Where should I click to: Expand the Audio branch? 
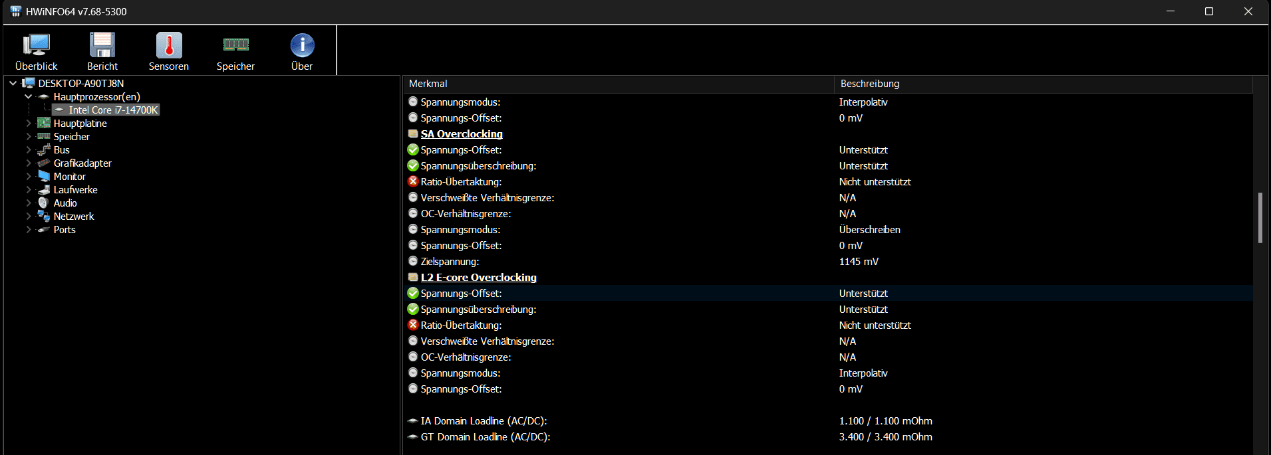coord(28,203)
